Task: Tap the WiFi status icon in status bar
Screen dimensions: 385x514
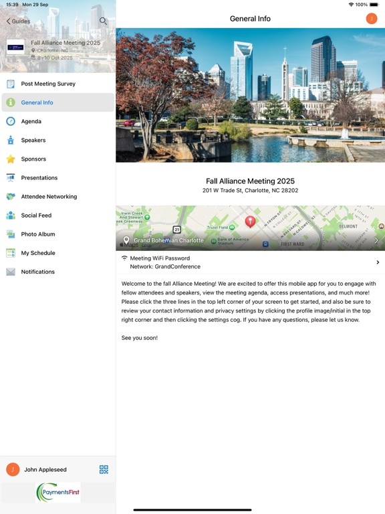Action: 352,5
